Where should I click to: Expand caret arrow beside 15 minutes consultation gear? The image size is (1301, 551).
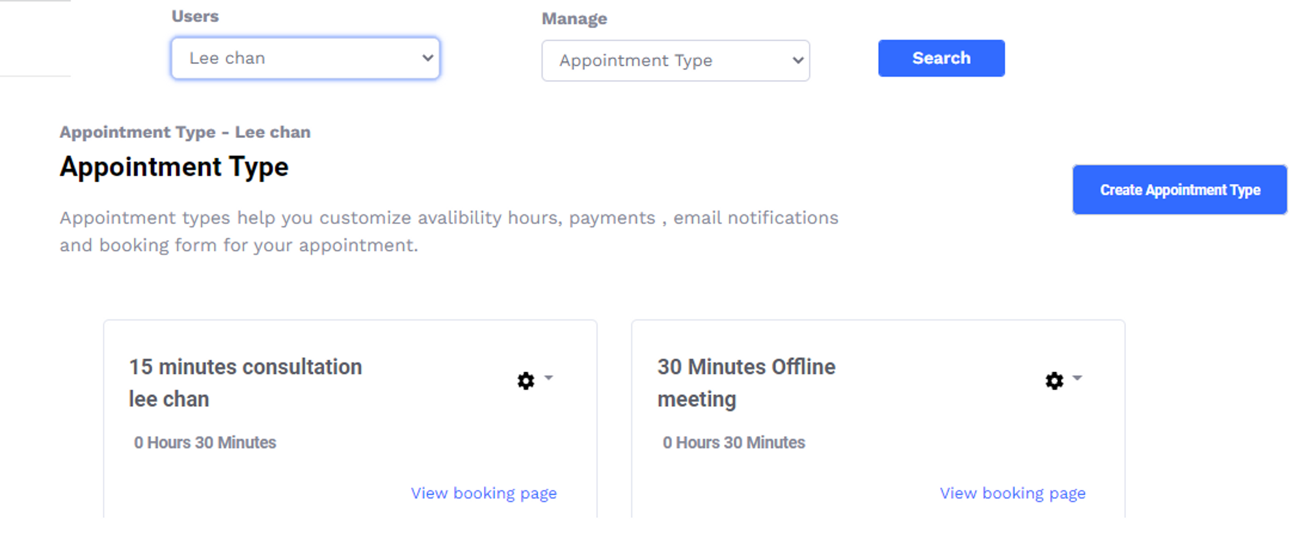pos(548,378)
